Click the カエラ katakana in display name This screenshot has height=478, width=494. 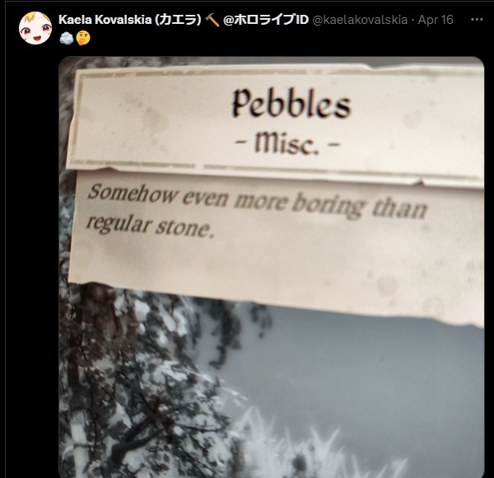click(179, 20)
